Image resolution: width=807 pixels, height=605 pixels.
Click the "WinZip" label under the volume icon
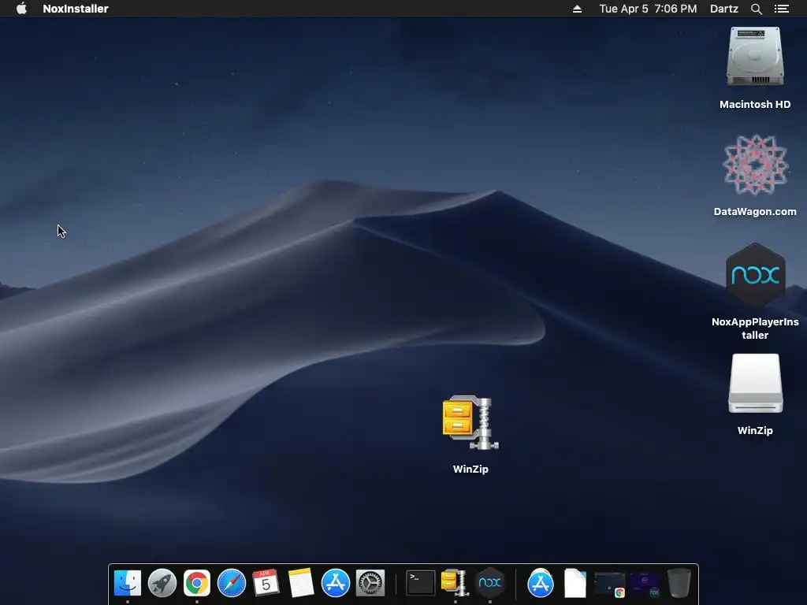[x=755, y=431]
